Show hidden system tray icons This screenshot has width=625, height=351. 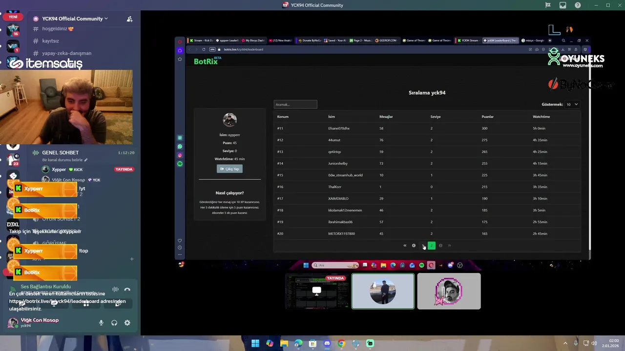click(565, 343)
